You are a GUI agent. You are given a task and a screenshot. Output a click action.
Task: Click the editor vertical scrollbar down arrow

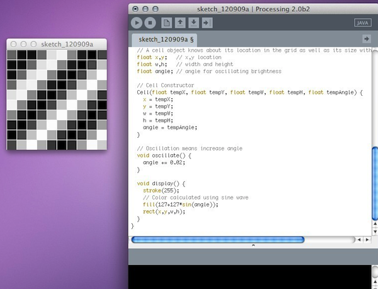(x=375, y=232)
